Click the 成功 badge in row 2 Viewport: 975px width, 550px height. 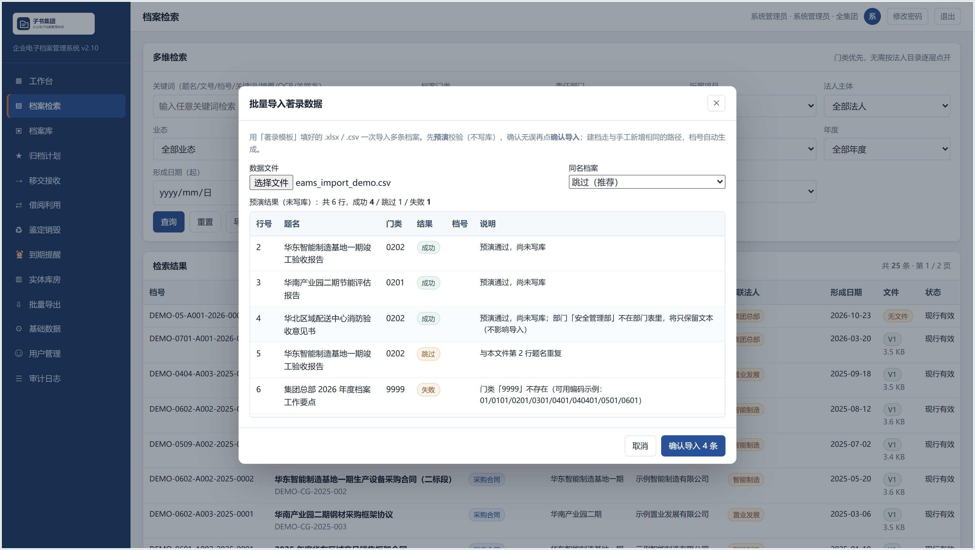[428, 248]
